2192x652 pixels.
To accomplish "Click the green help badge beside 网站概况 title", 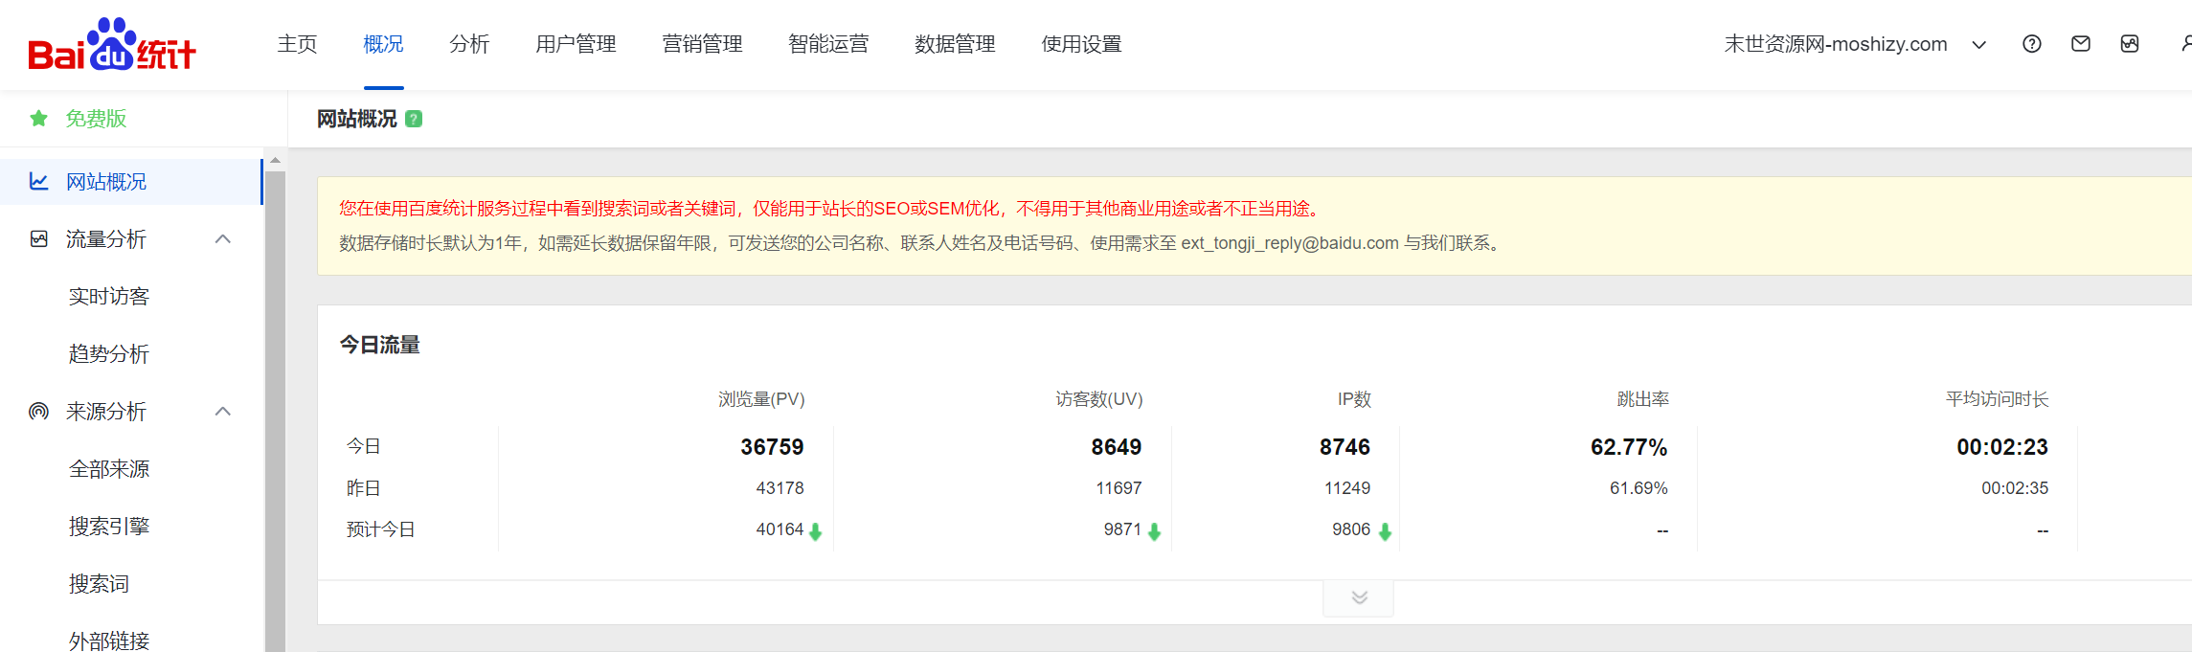I will (x=414, y=119).
